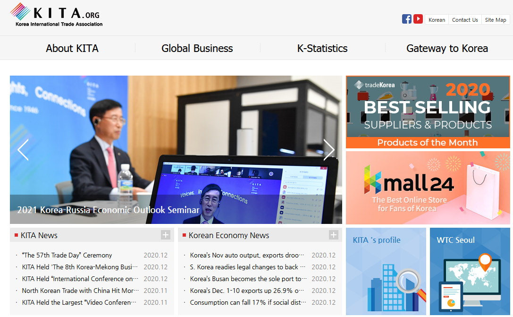Expand KITA News with plus icon
This screenshot has width=513, height=317.
click(166, 235)
